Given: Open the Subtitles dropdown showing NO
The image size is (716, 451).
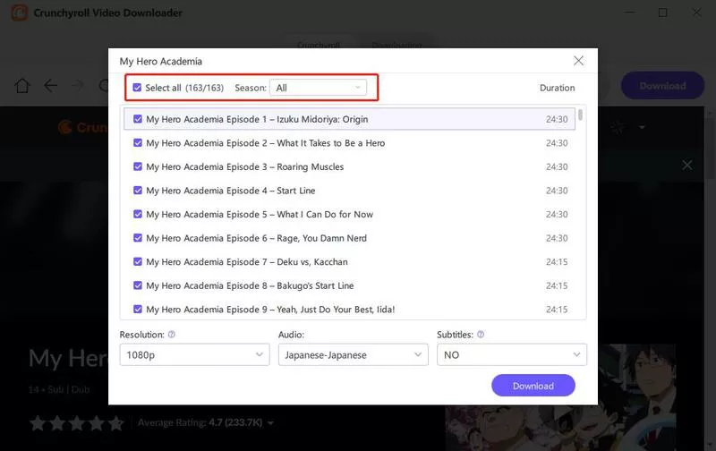Looking at the screenshot, I should [x=511, y=354].
